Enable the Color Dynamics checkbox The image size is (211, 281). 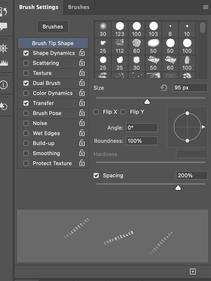tap(26, 93)
